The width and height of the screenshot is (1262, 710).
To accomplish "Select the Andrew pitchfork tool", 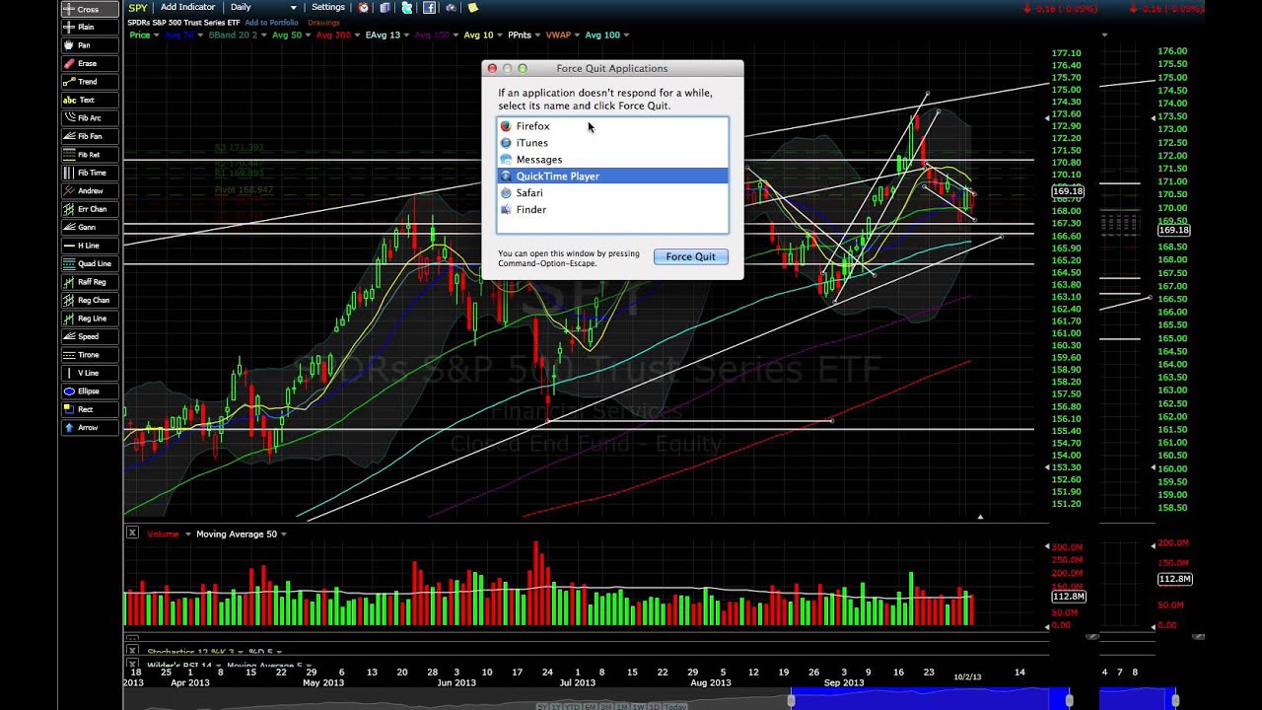I will [x=89, y=190].
